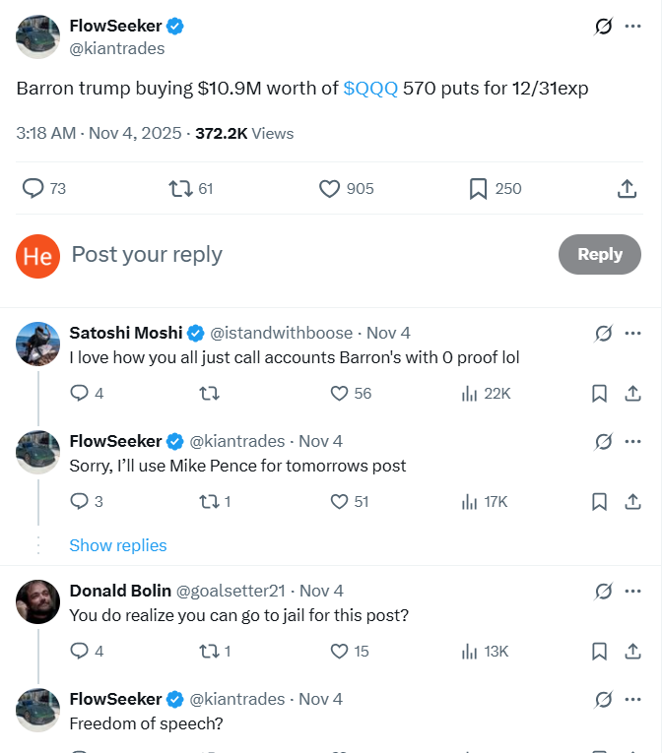The width and height of the screenshot is (662, 753).
Task: Share FlowSeeker's Mike Pence reply
Action: coord(632,501)
